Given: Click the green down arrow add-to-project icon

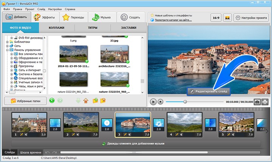Looking at the screenshot, I should [x=78, y=101].
